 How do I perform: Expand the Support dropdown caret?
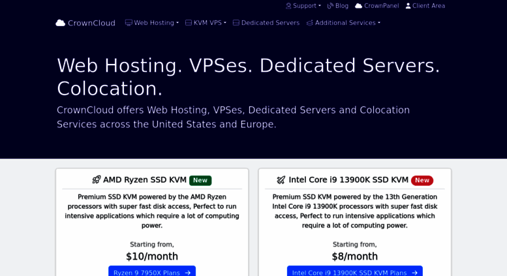tap(320, 6)
